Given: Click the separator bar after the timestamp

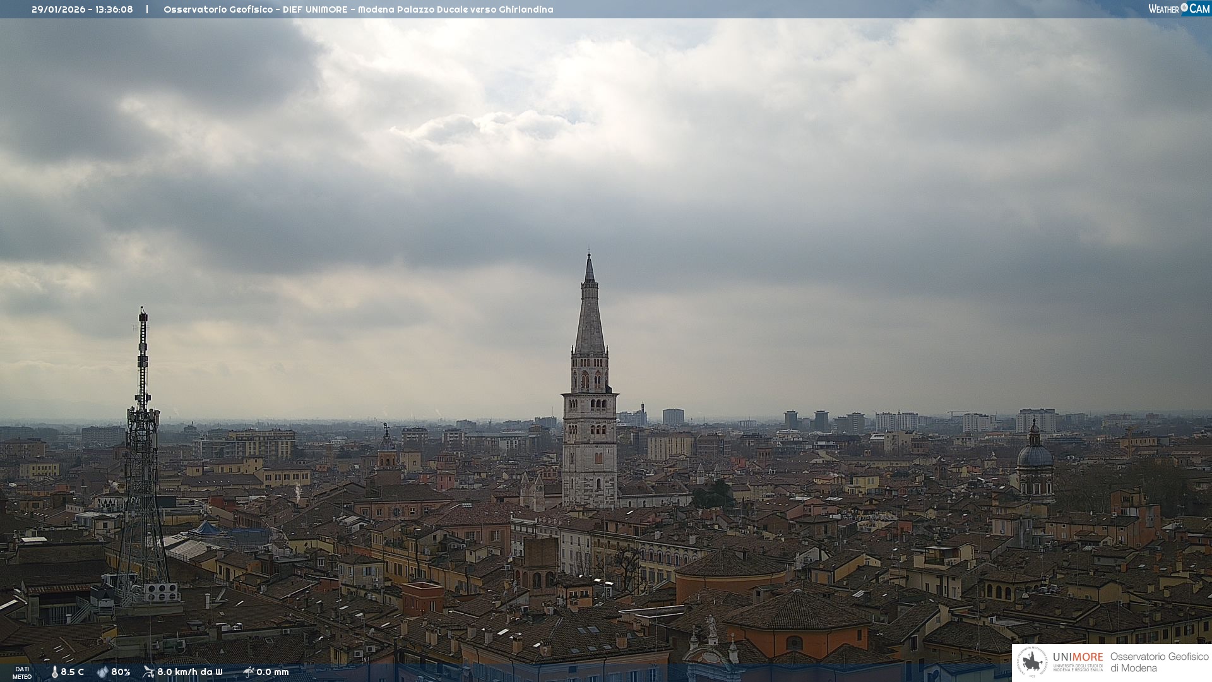Looking at the screenshot, I should pyautogui.click(x=147, y=9).
